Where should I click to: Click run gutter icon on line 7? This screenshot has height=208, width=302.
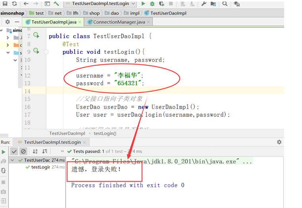pyautogui.click(x=36, y=35)
